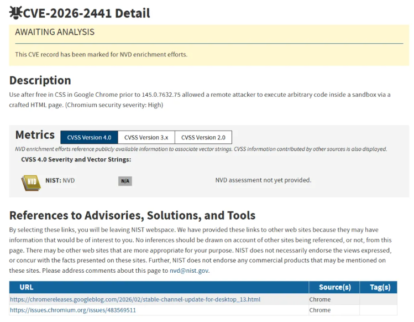The height and width of the screenshot is (322, 414).
Task: Select the CVSS Version 4.0 tab
Action: (89, 137)
